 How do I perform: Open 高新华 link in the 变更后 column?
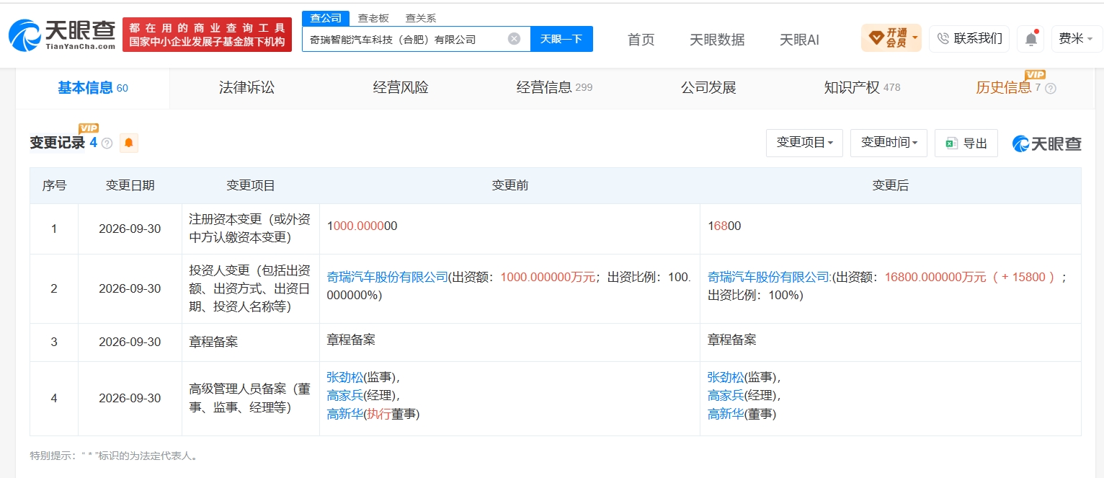click(726, 414)
